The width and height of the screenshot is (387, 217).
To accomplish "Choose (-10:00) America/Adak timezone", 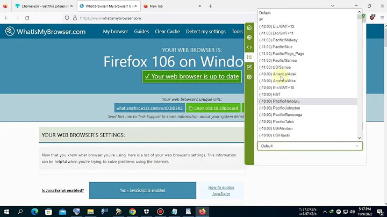I will (307, 74).
